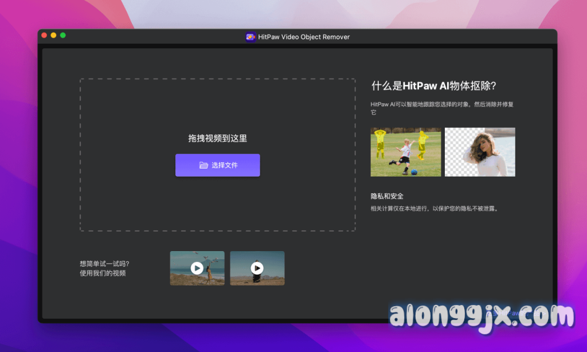The width and height of the screenshot is (587, 352).
Task: Minimize the window using the yellow button
Action: point(53,36)
